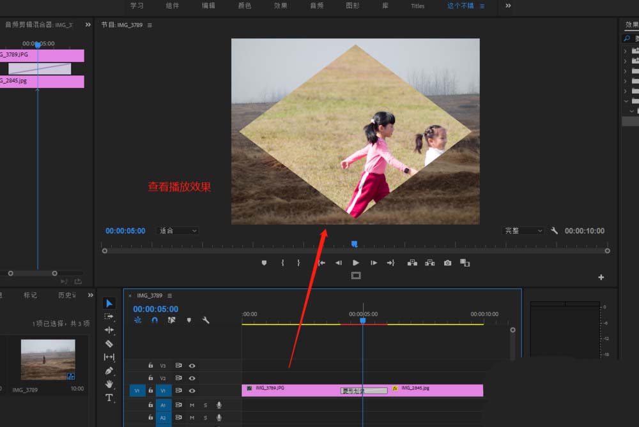
Task: Click the program monitor playhead marker
Action: point(355,243)
